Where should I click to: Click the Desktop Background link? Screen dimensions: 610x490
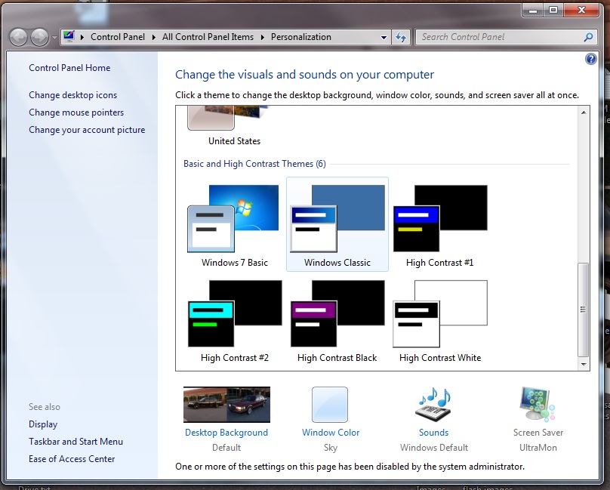[x=226, y=433]
